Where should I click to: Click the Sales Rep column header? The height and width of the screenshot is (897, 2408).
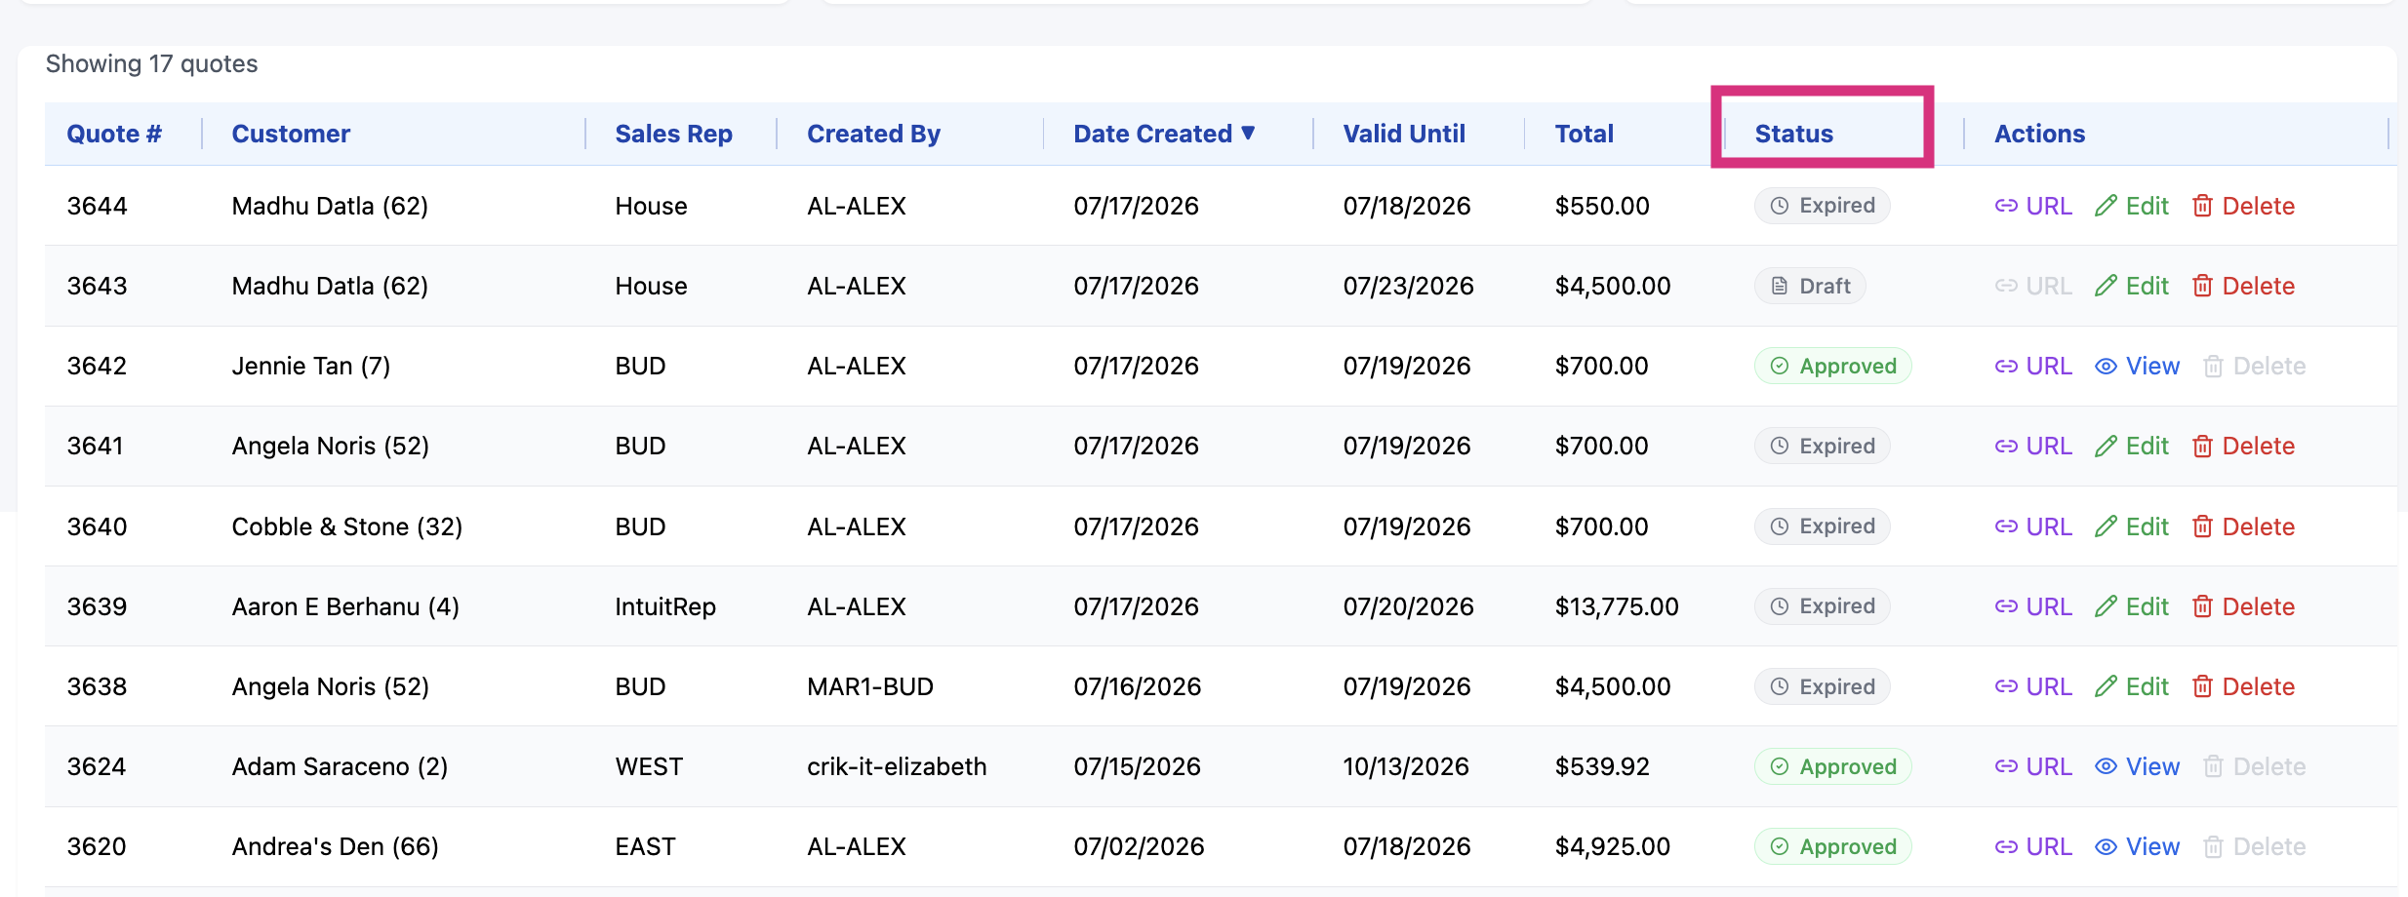click(x=673, y=134)
